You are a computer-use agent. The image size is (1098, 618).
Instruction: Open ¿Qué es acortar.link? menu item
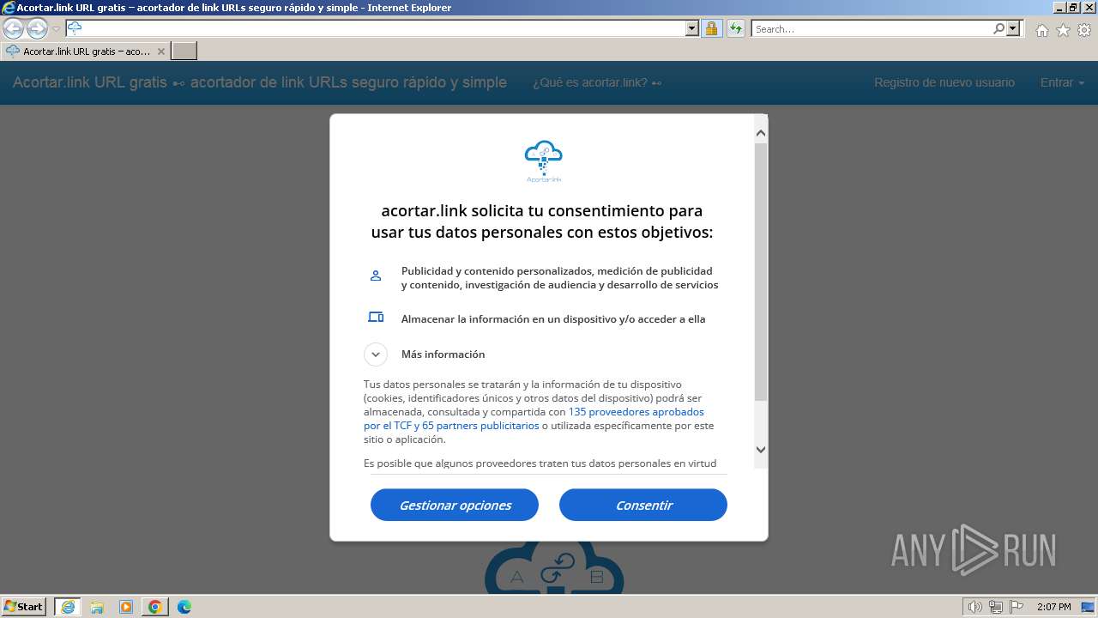[x=597, y=82]
